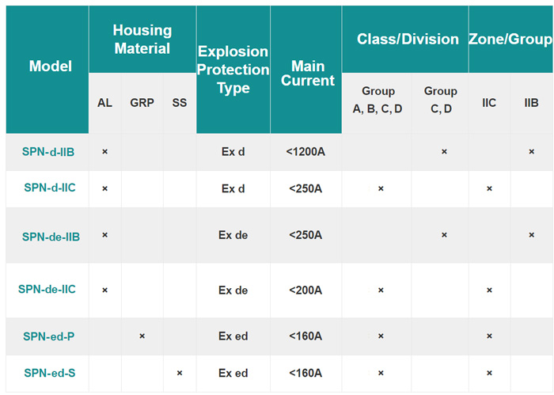Select the GRP housing sub-header
This screenshot has height=395, width=554.
[x=142, y=104]
